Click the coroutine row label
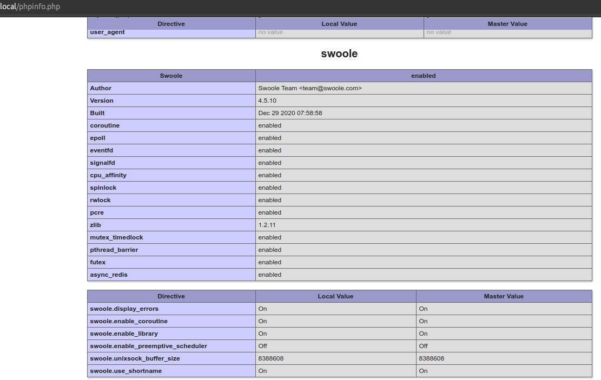The image size is (601, 380). [x=104, y=125]
